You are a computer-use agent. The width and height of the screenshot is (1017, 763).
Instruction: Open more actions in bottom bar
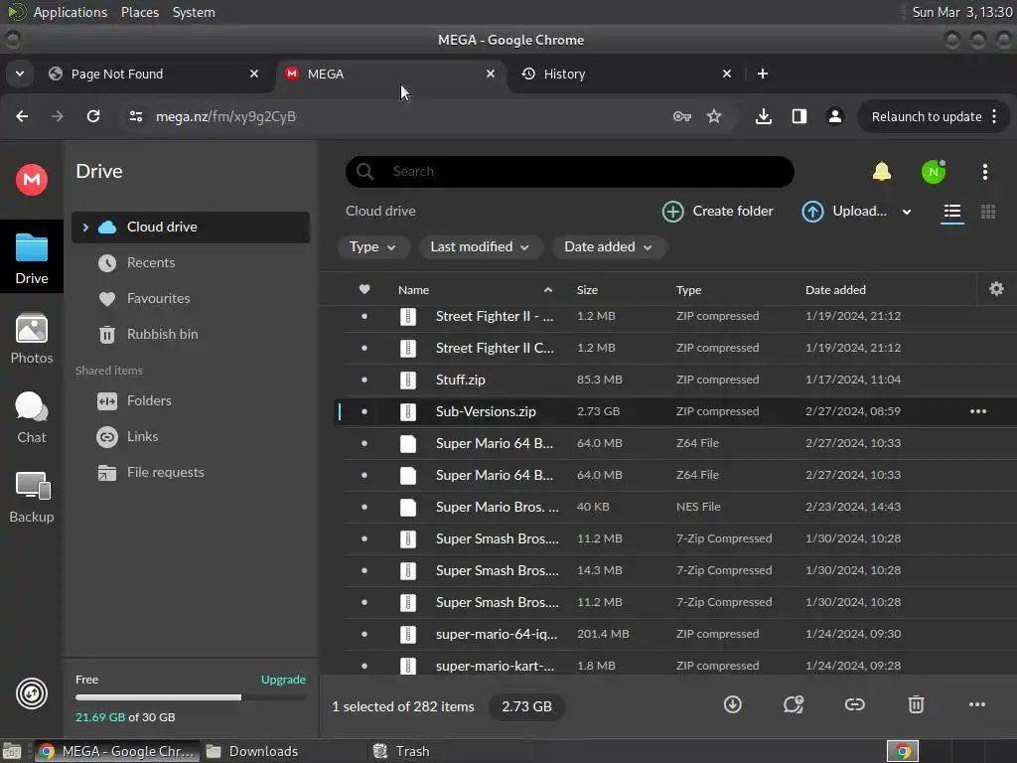click(977, 704)
